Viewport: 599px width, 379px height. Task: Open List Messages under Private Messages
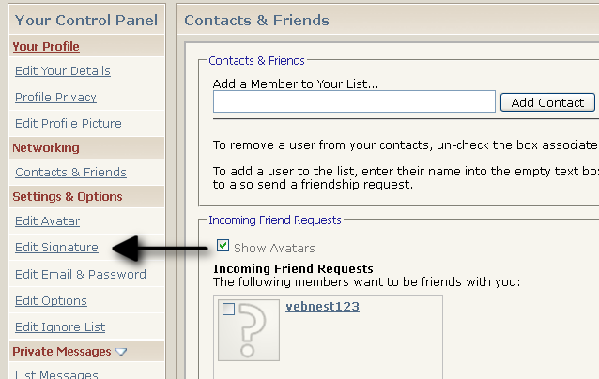[x=57, y=374]
